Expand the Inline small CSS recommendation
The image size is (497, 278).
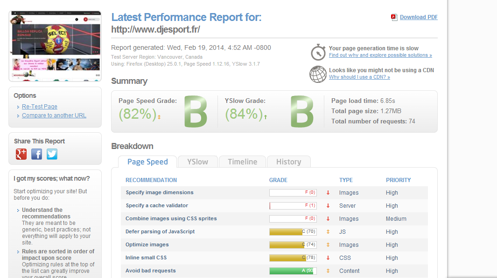click(146, 258)
